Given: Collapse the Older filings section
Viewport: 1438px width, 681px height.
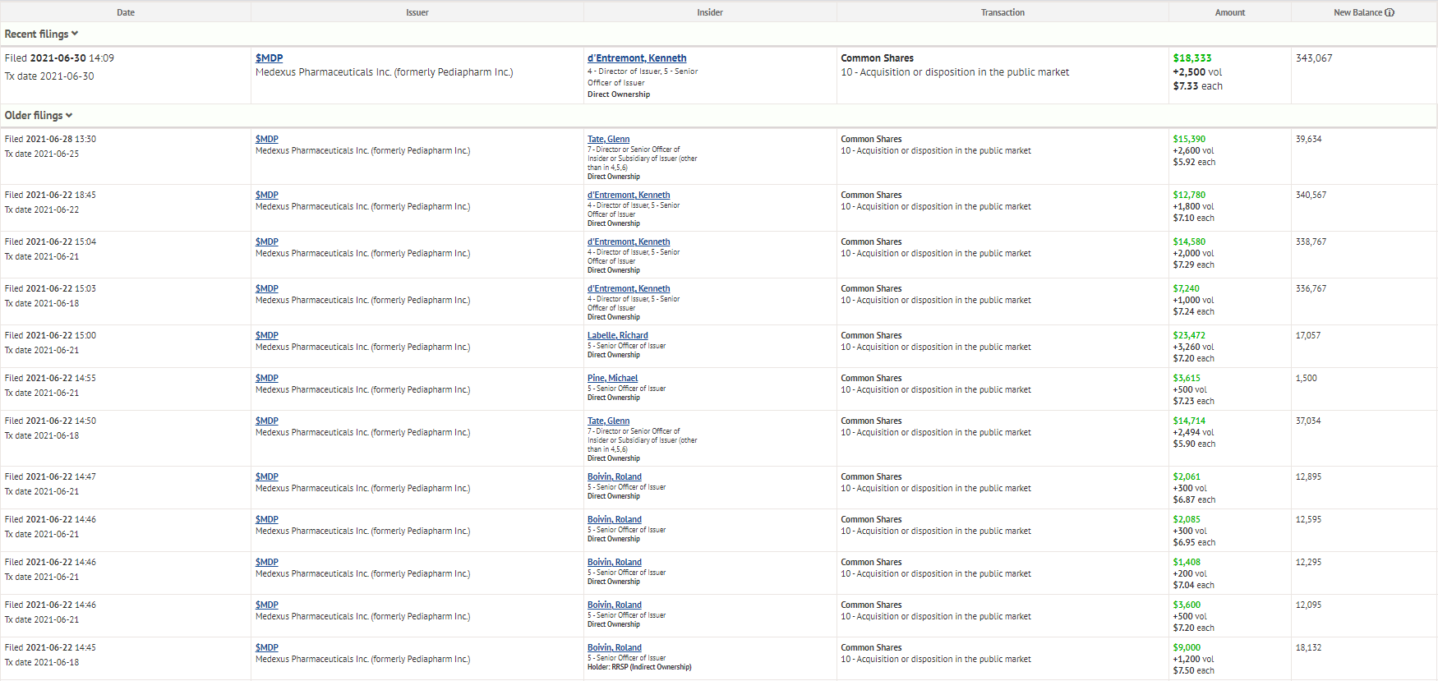Looking at the screenshot, I should tap(38, 115).
